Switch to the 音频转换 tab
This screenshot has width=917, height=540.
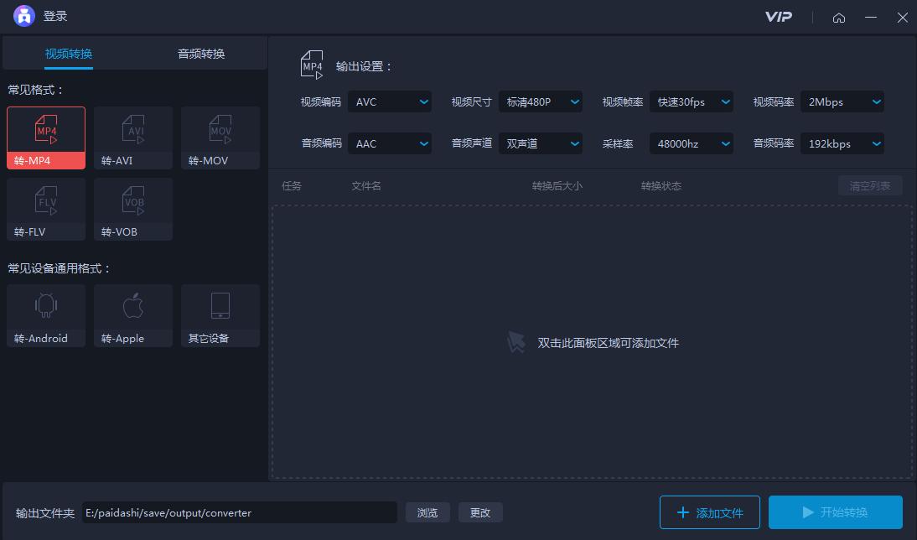pyautogui.click(x=200, y=52)
